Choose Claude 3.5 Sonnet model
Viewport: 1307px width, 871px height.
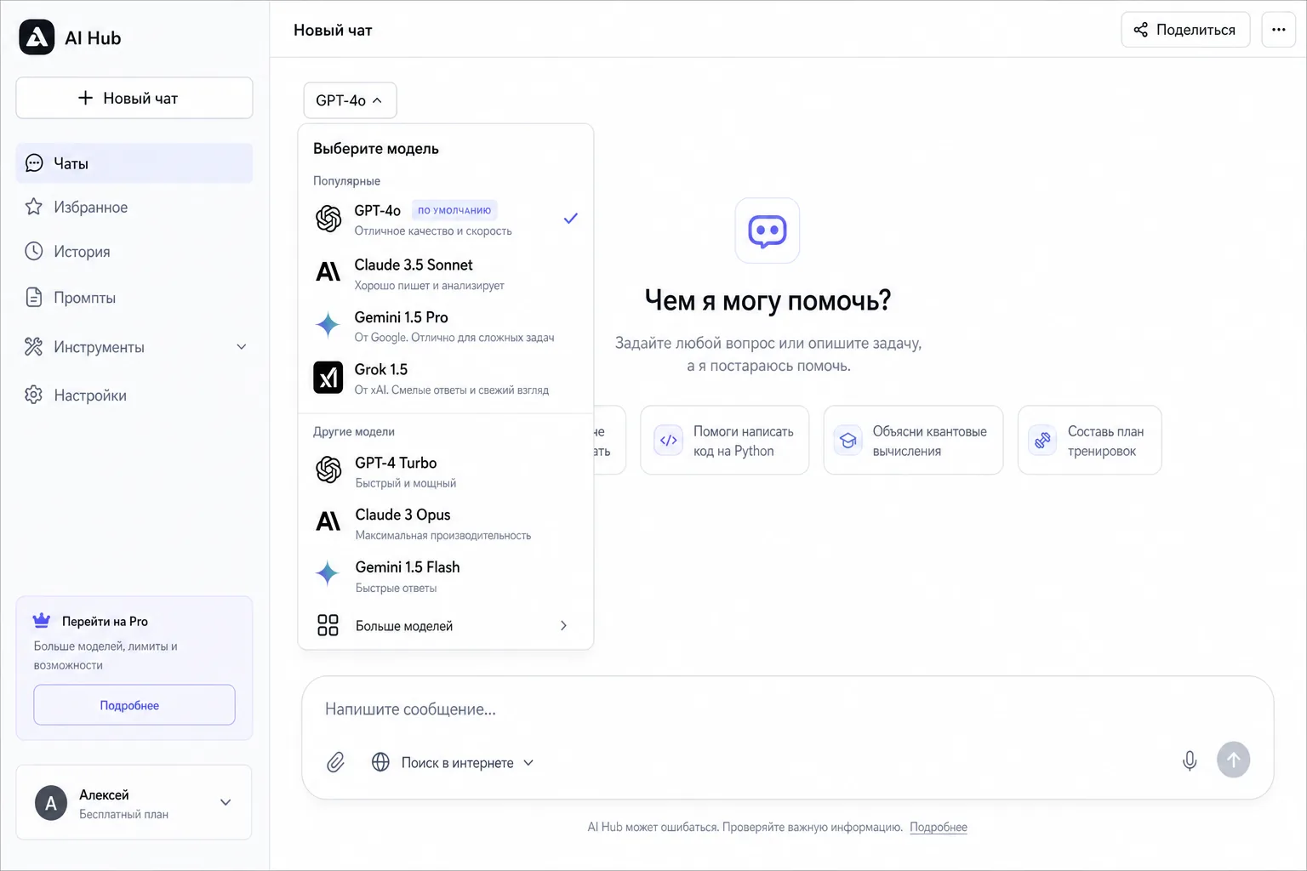tap(445, 273)
